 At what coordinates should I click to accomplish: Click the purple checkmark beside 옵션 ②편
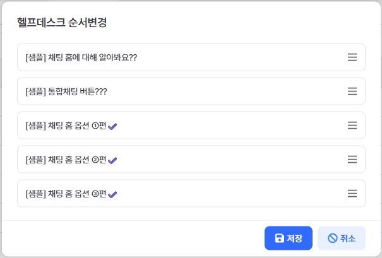point(112,160)
